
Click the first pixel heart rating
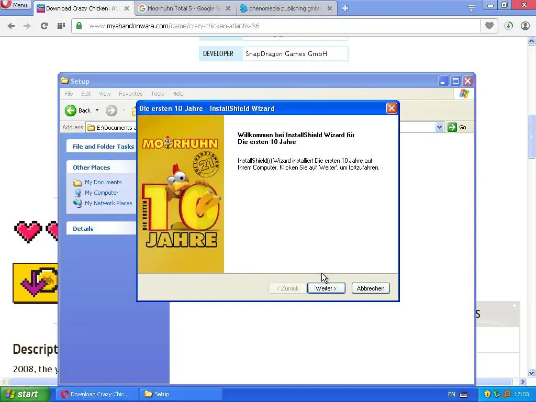[28, 232]
